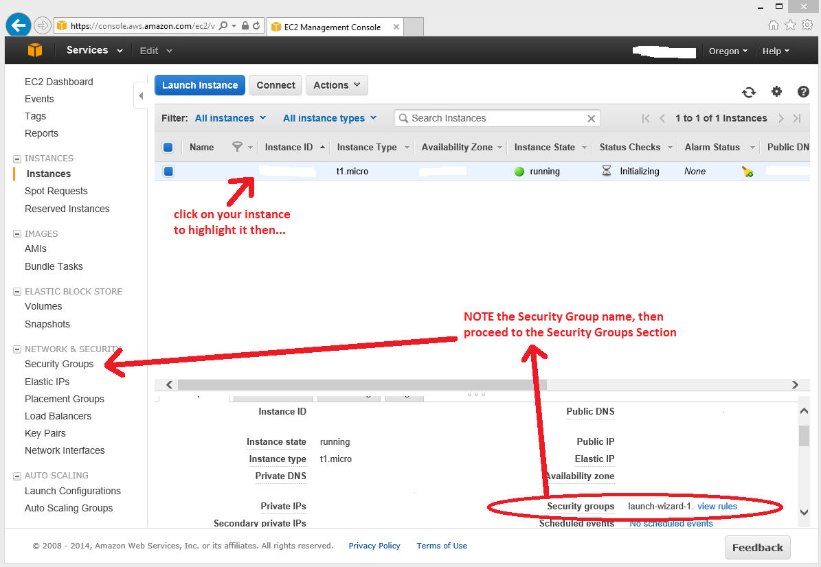Open Spot Requests in the sidebar
This screenshot has width=821, height=567.
[x=56, y=191]
